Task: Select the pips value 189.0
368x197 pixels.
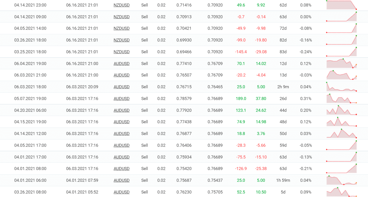Action: pyautogui.click(x=241, y=98)
